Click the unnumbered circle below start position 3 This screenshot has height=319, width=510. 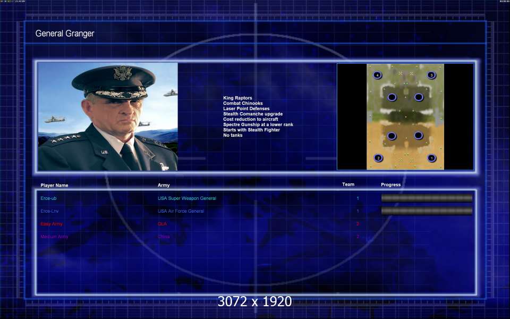pyautogui.click(x=419, y=97)
